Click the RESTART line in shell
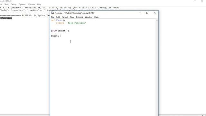The height and width of the screenshot is (116, 206). click(x=25, y=15)
